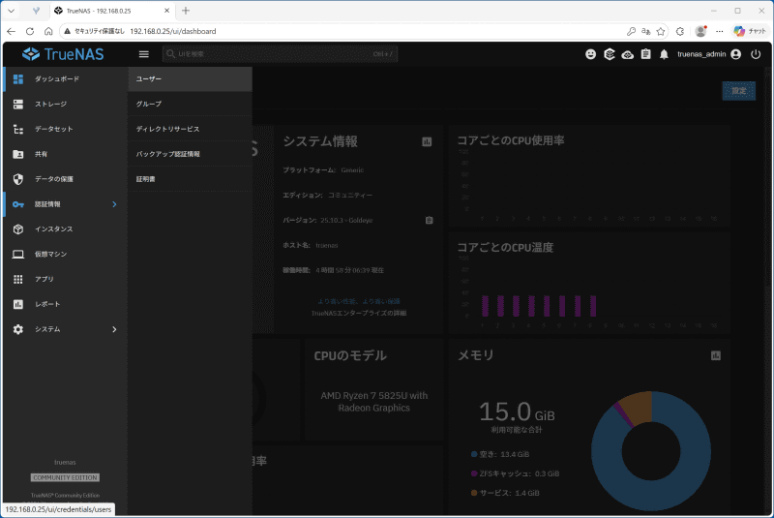Open the jobs clipboard icon
The image size is (774, 518).
click(645, 54)
